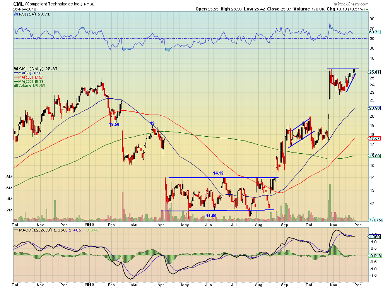This screenshot has width=383, height=288.
Task: Select the MA(50) 20.96 legend entry
Action: coord(30,73)
